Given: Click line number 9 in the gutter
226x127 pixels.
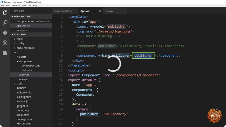Looking at the screenshot, I should [62, 56].
